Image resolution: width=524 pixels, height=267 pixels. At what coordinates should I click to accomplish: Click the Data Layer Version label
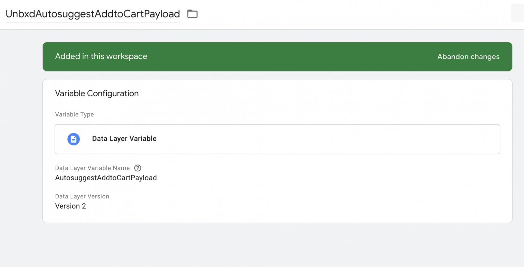tap(82, 196)
